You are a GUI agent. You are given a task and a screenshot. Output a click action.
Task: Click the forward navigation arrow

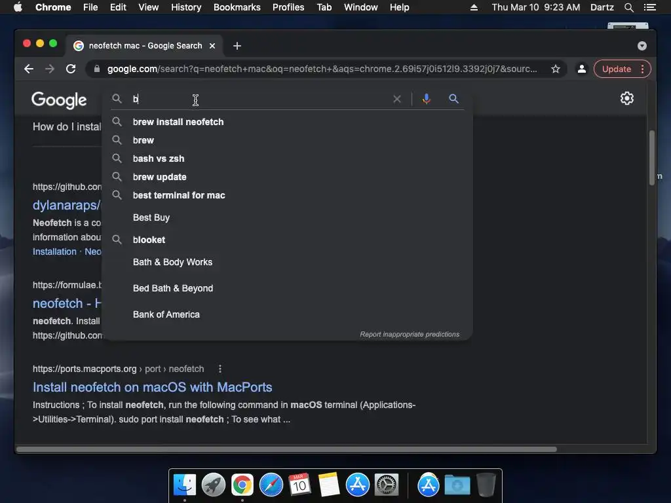(50, 69)
